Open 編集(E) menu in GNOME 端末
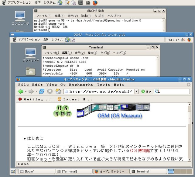The height and width of the screenshot is (177, 195). pyautogui.click(x=60, y=16)
